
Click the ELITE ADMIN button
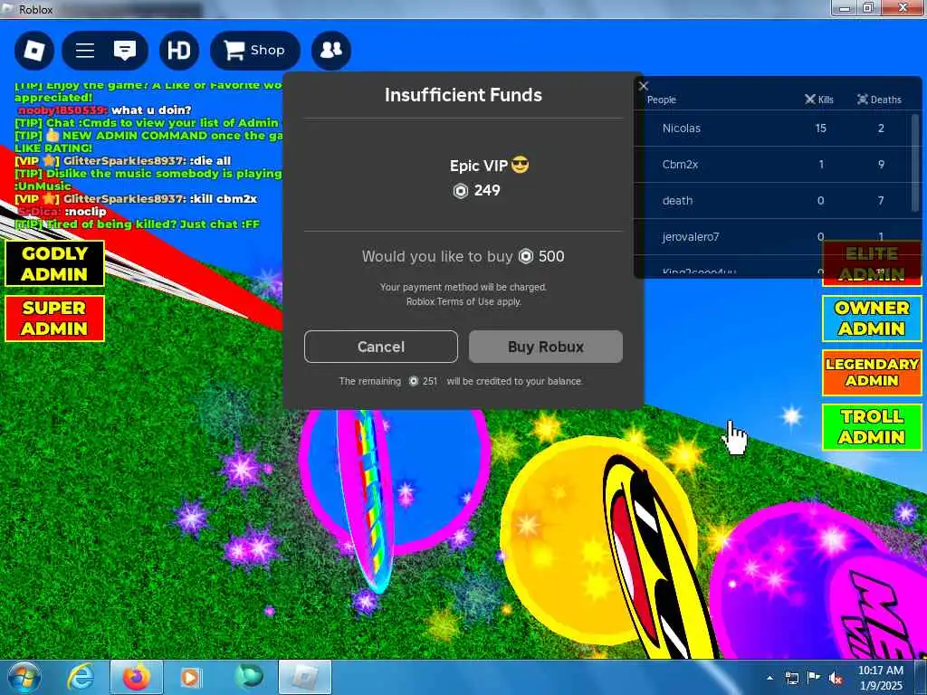point(872,263)
